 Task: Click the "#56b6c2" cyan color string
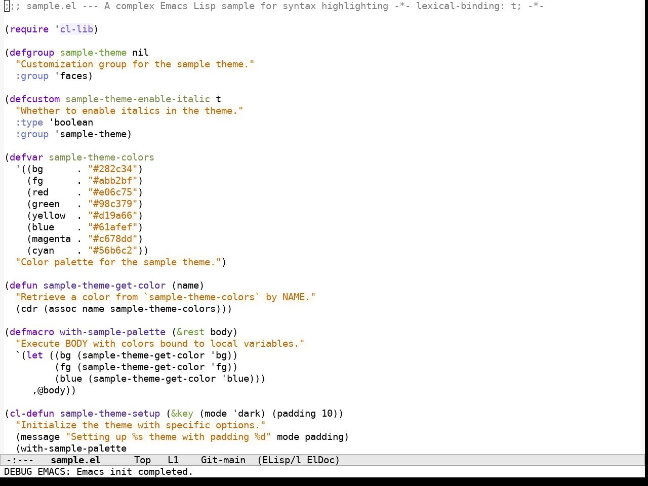(112, 251)
